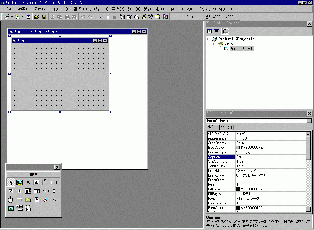Screen dimensions: 314x230
Task: Pick the TextBox control in the toolbox
Action: [x=37, y=182]
